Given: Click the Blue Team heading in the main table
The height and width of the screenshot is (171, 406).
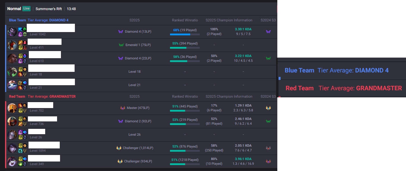Looking at the screenshot, I should tap(17, 20).
